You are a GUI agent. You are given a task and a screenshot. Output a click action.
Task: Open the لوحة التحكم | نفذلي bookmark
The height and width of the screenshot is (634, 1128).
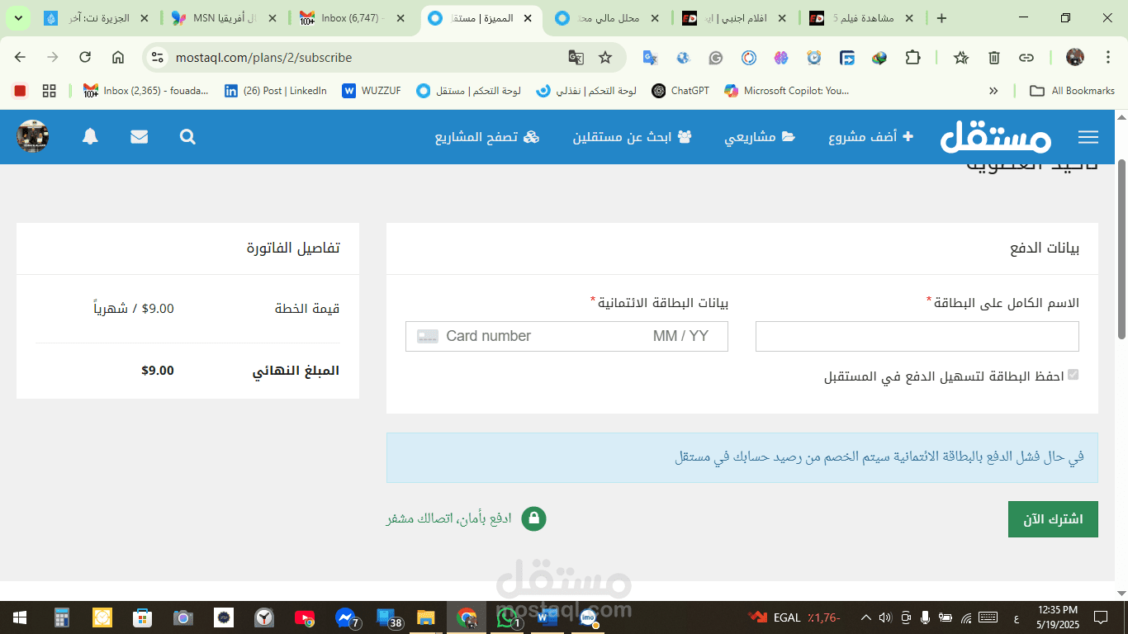tap(586, 91)
